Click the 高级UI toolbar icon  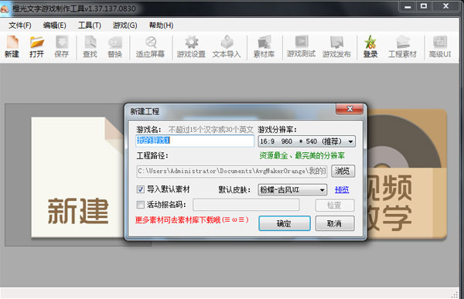point(440,46)
